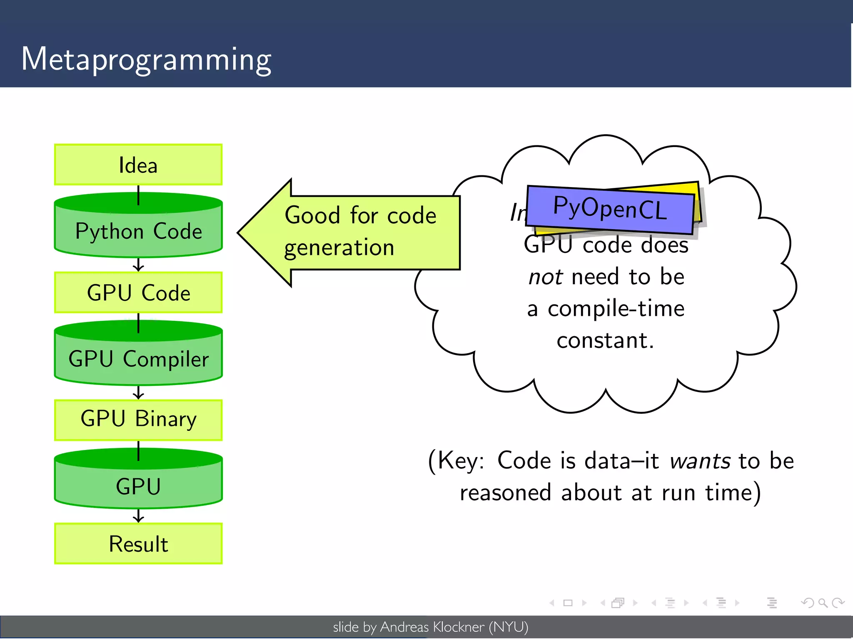Click the purple 'PyOpenCL' label

pyautogui.click(x=610, y=209)
